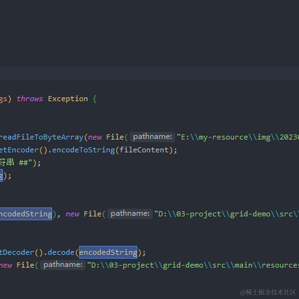Click the 'Exception' class name
Image resolution: width=299 pixels, height=299 pixels.
point(68,99)
